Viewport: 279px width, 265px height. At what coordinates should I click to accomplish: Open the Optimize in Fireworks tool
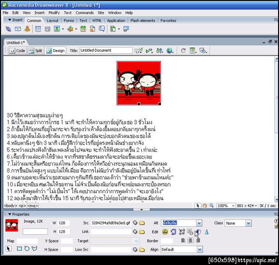pyautogui.click(x=173, y=232)
